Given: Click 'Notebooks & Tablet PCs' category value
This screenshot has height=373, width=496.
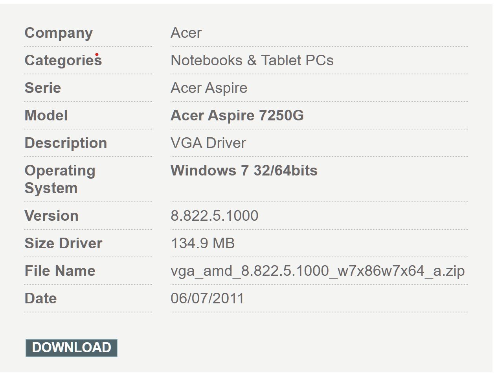Looking at the screenshot, I should tap(252, 60).
